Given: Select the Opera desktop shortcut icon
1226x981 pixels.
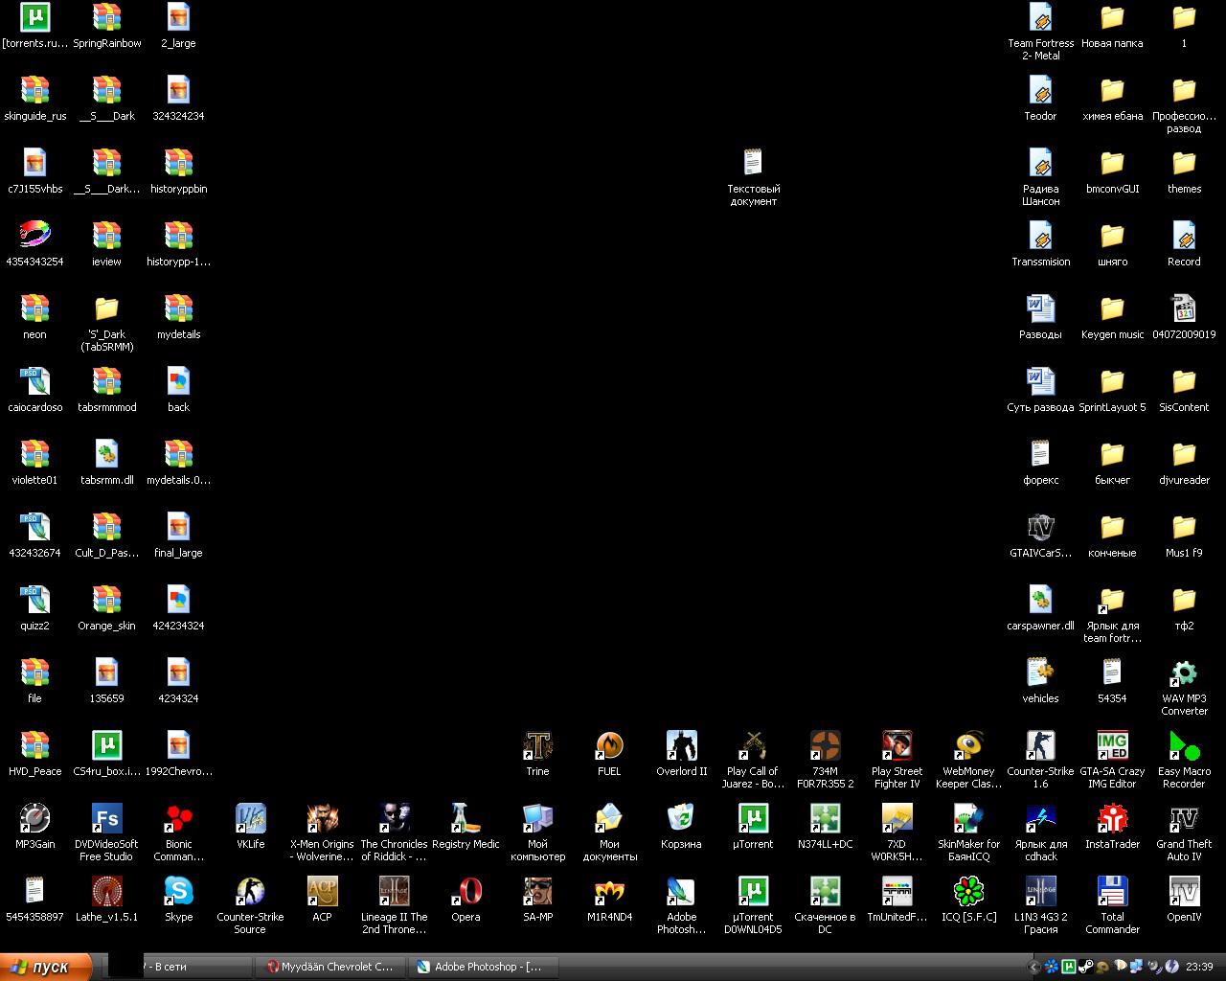Looking at the screenshot, I should click(x=465, y=891).
